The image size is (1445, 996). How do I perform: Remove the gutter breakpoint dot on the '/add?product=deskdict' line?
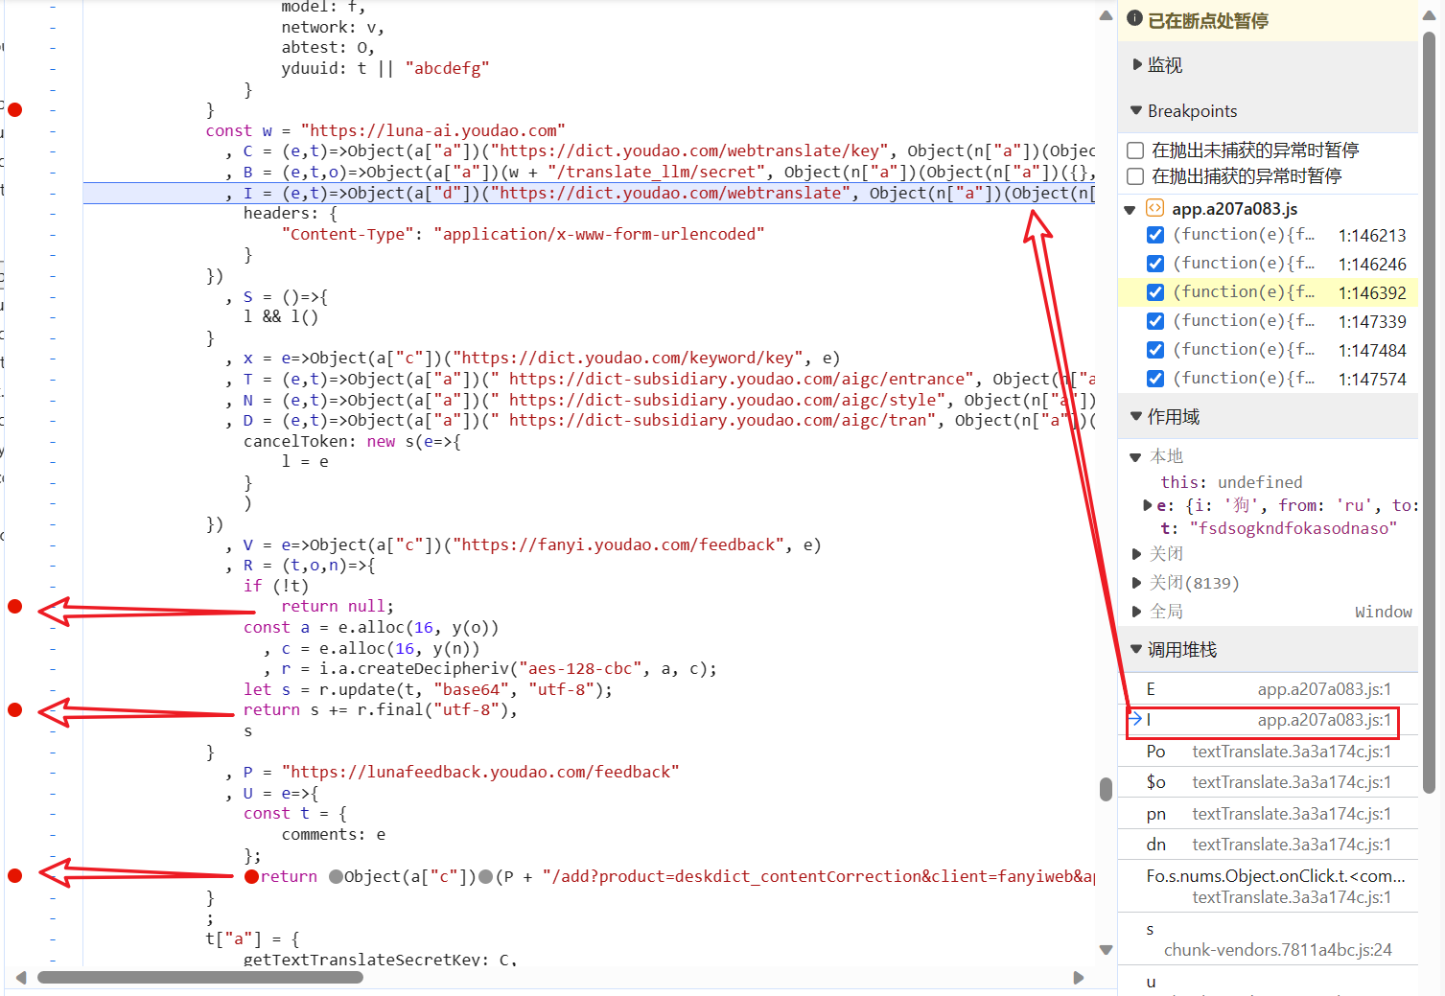point(14,875)
